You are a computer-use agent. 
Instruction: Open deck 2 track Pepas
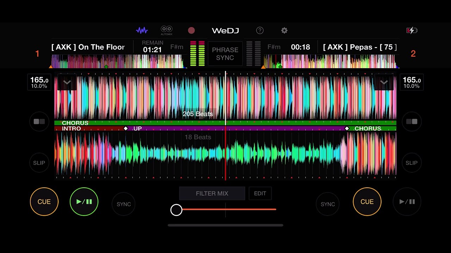pos(360,47)
